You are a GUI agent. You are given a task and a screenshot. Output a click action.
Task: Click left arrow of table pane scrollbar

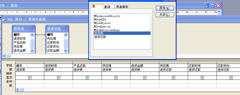(x=4, y=56)
